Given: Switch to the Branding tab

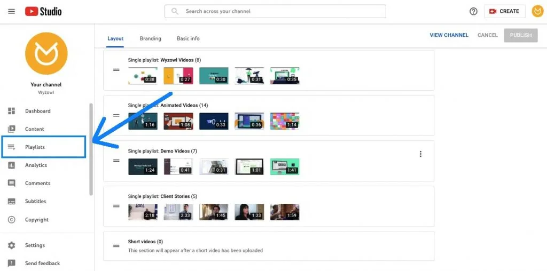Looking at the screenshot, I should [150, 38].
